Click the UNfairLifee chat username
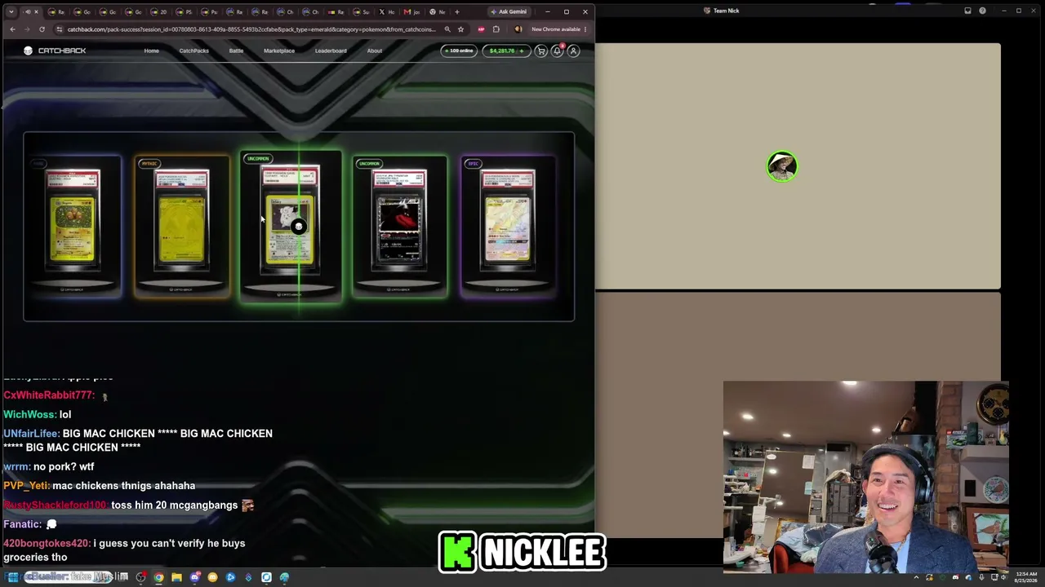The width and height of the screenshot is (1045, 587). [31, 434]
